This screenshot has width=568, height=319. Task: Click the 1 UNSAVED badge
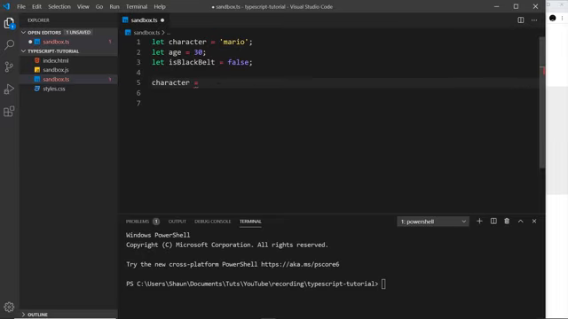point(78,33)
